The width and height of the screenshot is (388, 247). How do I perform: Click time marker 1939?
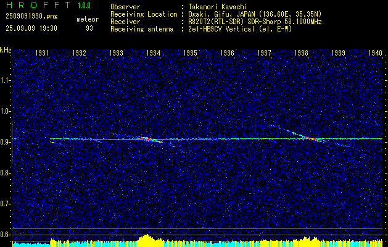(338, 52)
